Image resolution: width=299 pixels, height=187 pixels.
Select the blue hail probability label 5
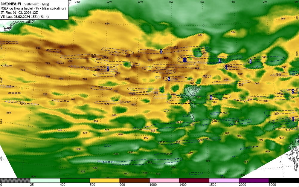click(161, 51)
